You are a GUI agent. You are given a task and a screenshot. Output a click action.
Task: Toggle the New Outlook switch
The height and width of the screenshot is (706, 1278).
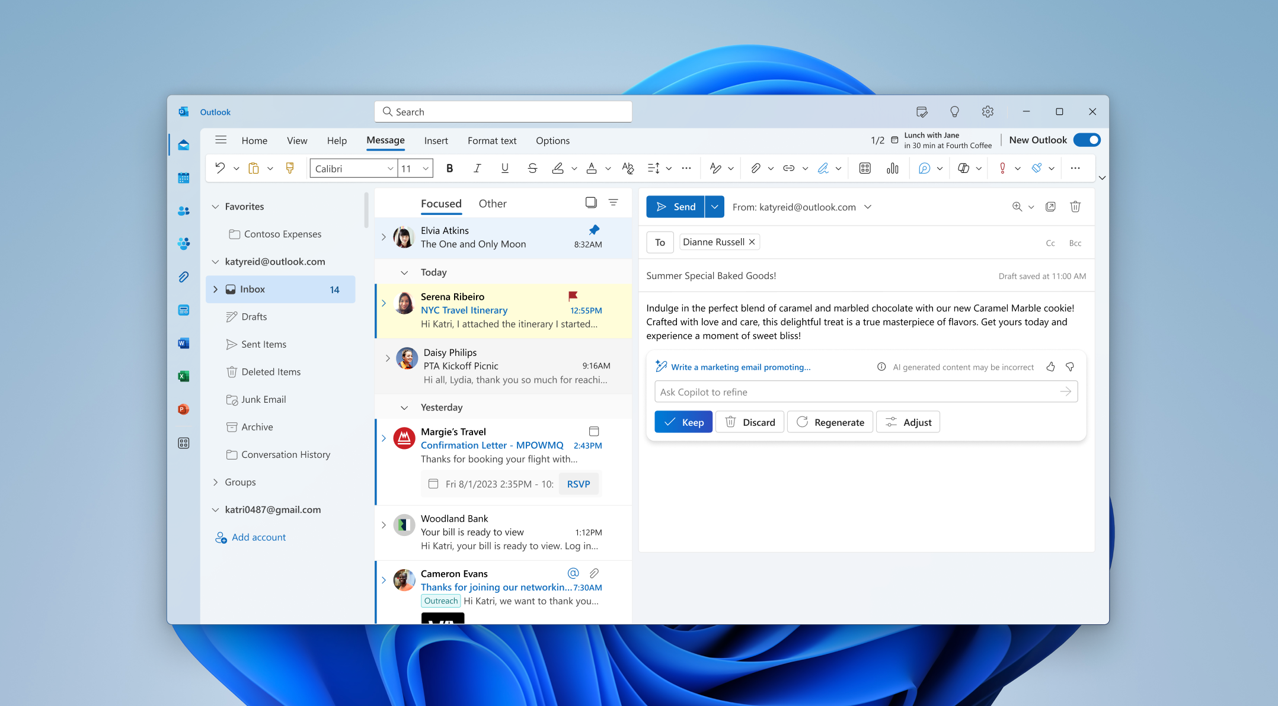point(1087,140)
